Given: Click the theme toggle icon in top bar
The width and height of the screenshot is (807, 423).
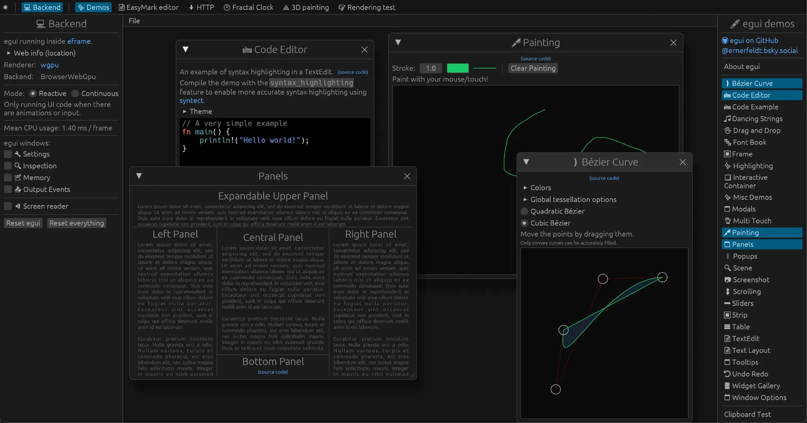Looking at the screenshot, I should pos(6,7).
